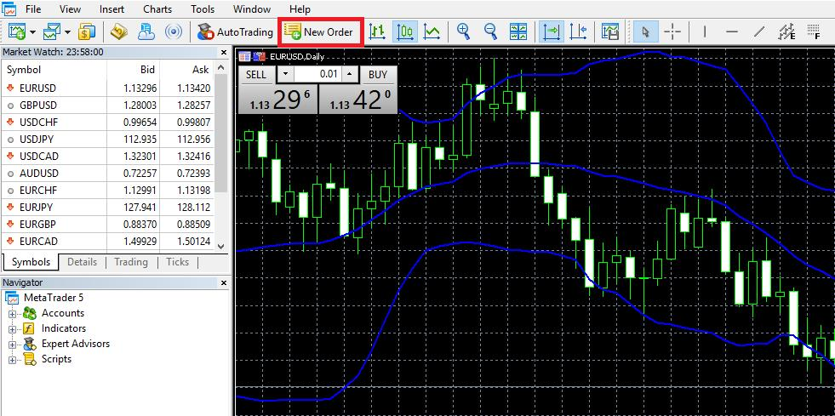Open the Tools menu
This screenshot has height=416, width=835.
(203, 9)
